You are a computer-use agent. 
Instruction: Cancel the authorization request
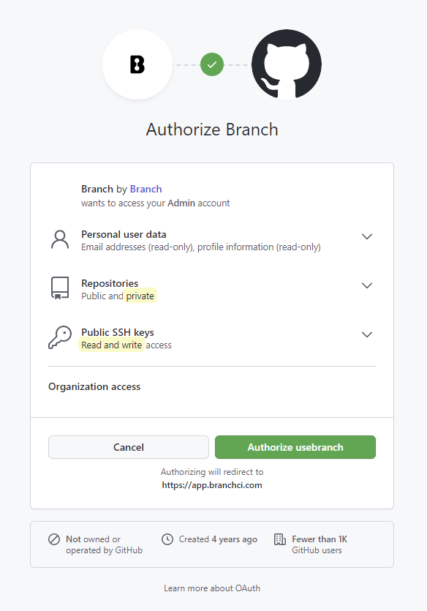coord(129,447)
